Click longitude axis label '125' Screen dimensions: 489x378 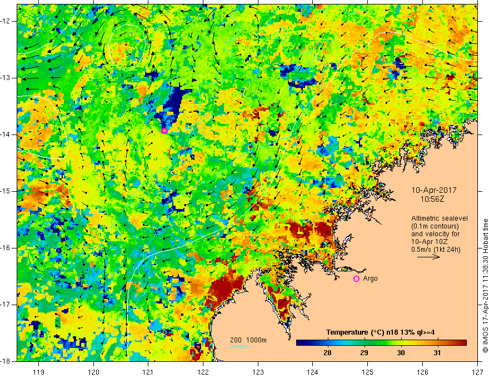click(367, 372)
